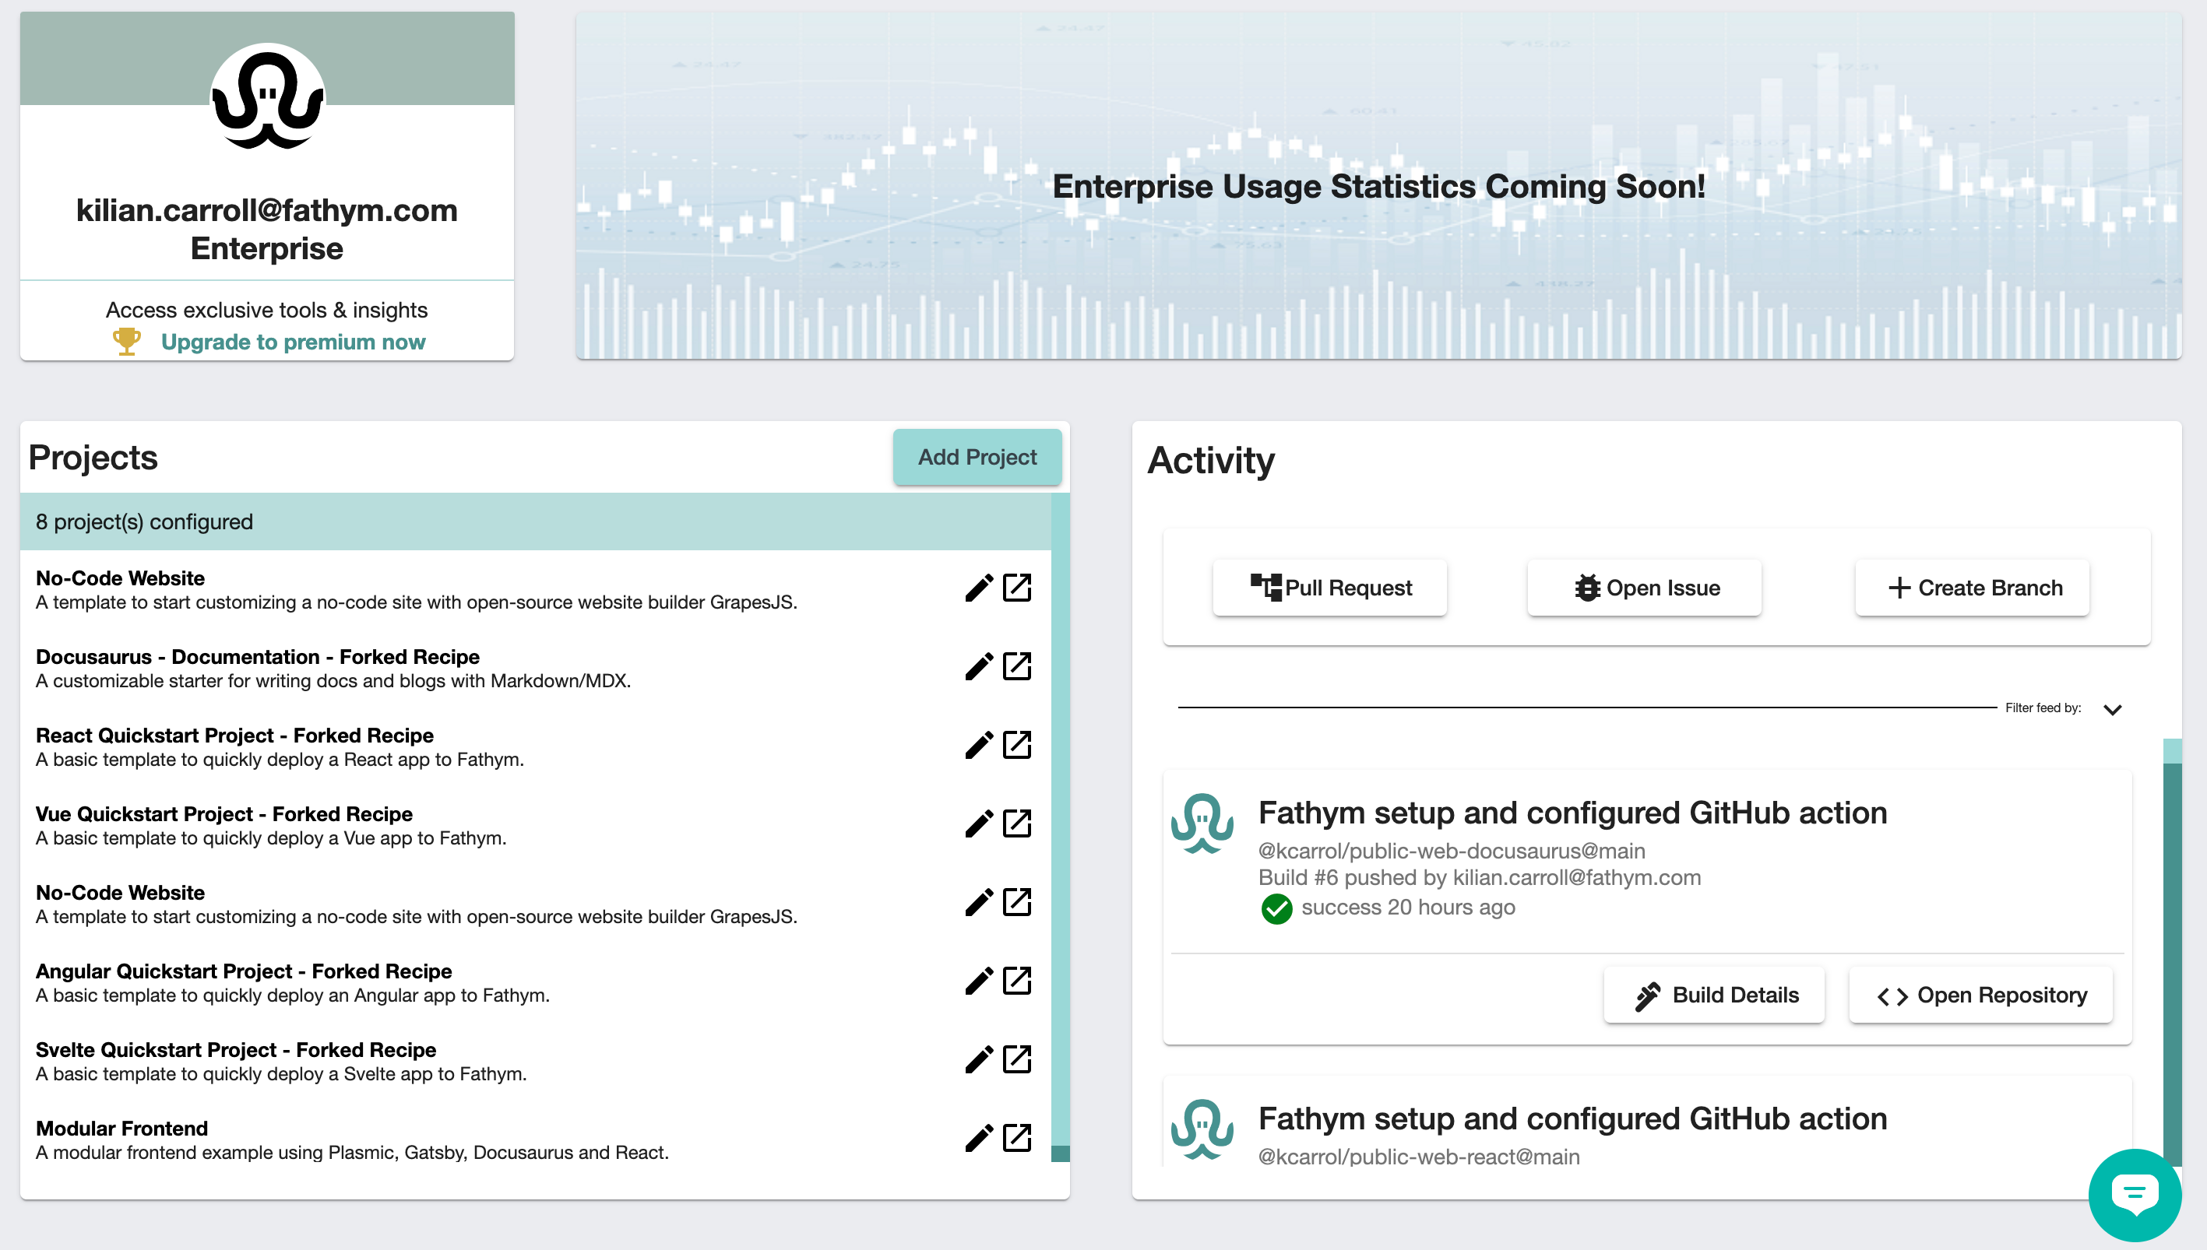The height and width of the screenshot is (1250, 2207).
Task: Click Upgrade to premium now link
Action: [293, 342]
